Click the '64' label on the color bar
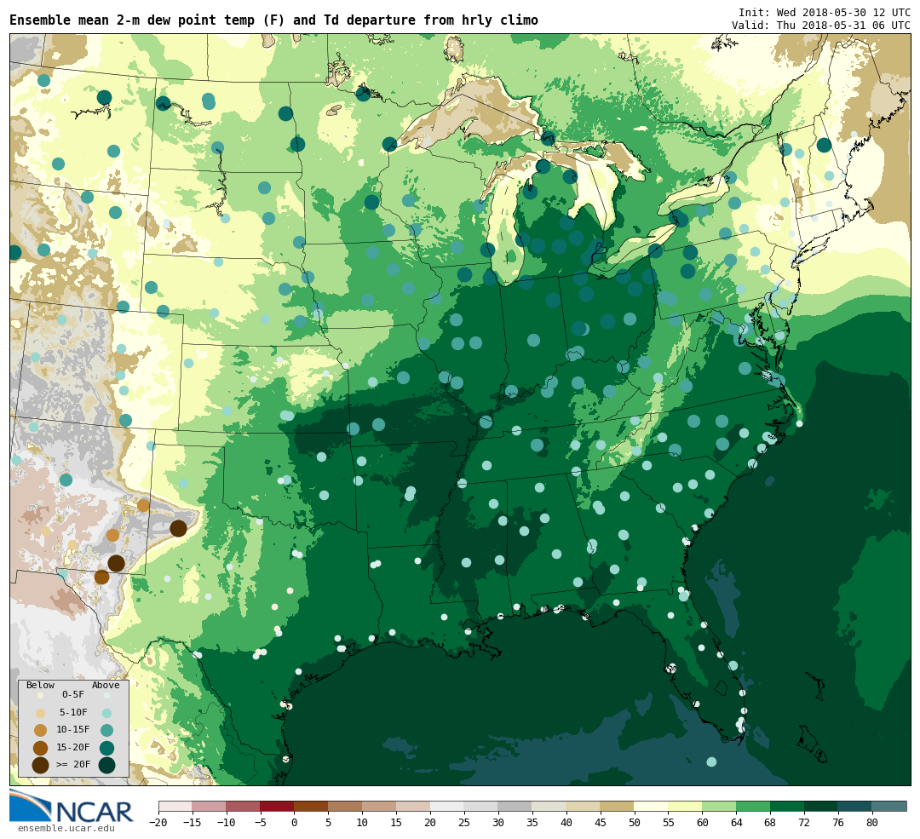Viewport: 920px width, 839px height. (736, 823)
